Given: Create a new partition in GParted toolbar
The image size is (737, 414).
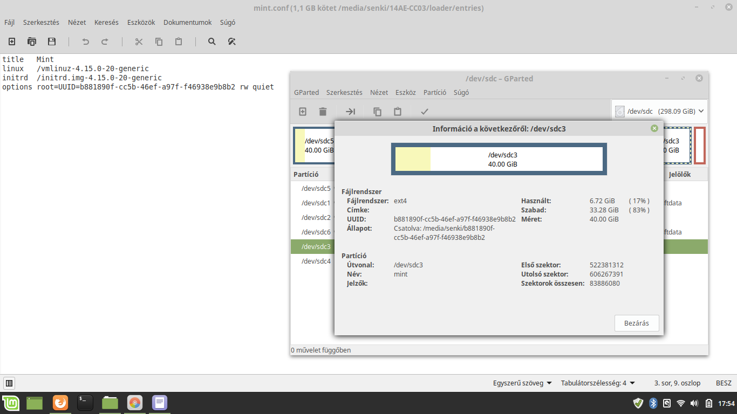Looking at the screenshot, I should [303, 112].
